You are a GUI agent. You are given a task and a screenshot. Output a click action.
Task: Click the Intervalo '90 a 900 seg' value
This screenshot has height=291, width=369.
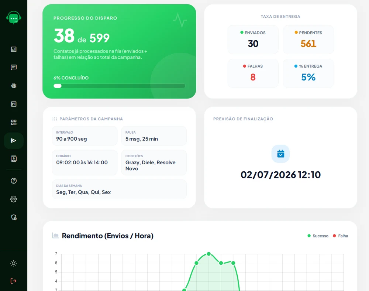72,139
